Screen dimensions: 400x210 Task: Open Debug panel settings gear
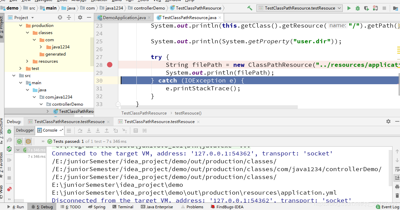click(x=388, y=121)
